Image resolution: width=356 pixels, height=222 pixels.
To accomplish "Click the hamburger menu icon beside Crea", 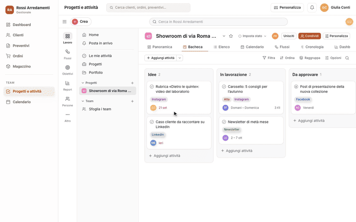I will point(65,21).
